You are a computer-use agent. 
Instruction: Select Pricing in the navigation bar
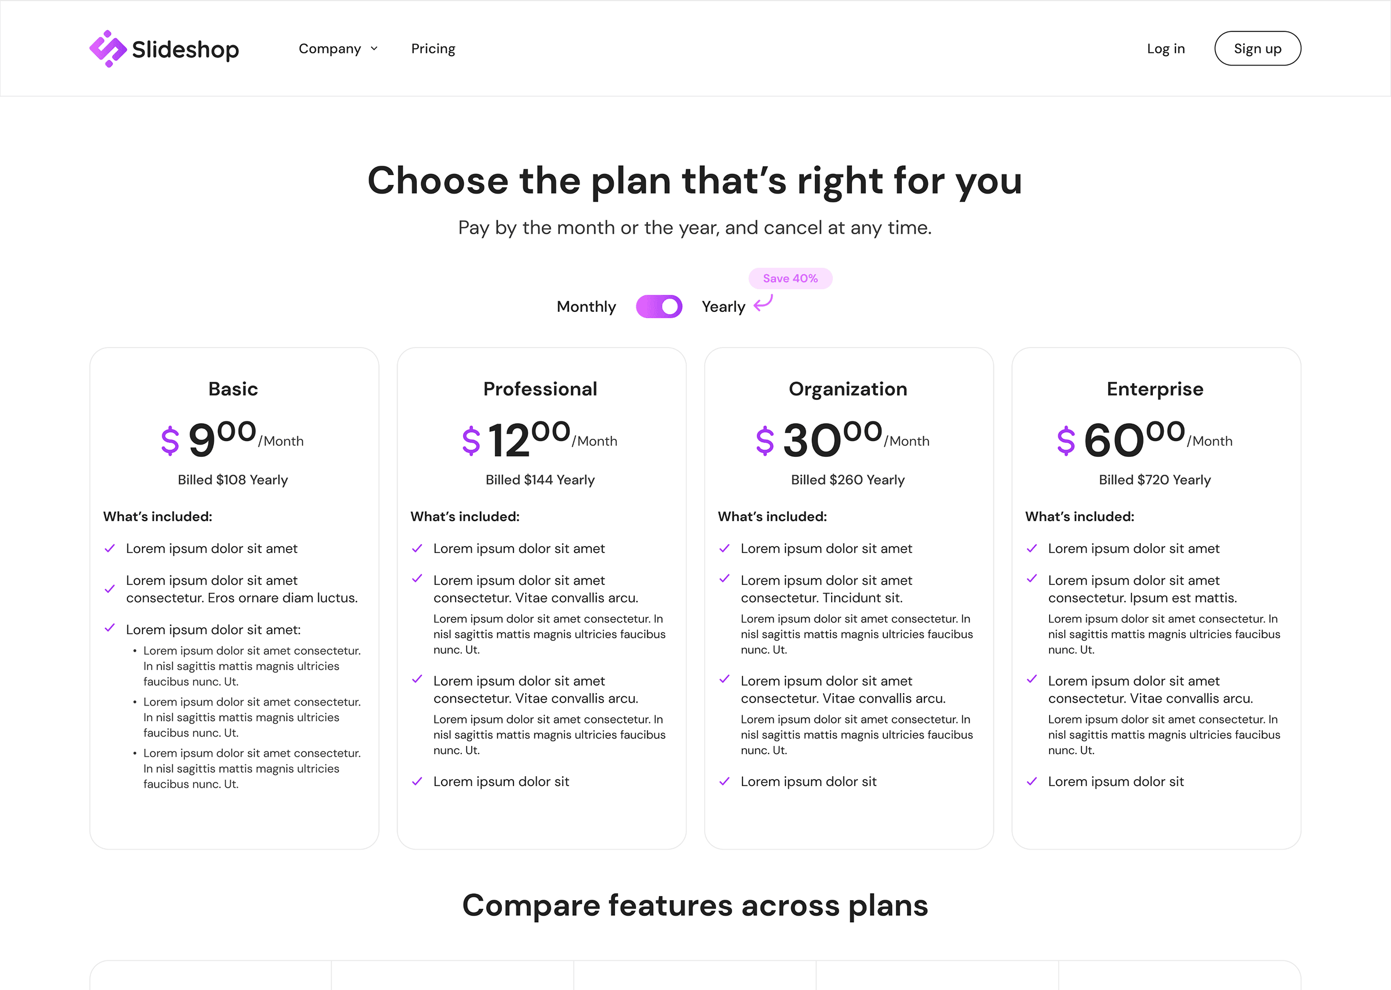tap(433, 48)
